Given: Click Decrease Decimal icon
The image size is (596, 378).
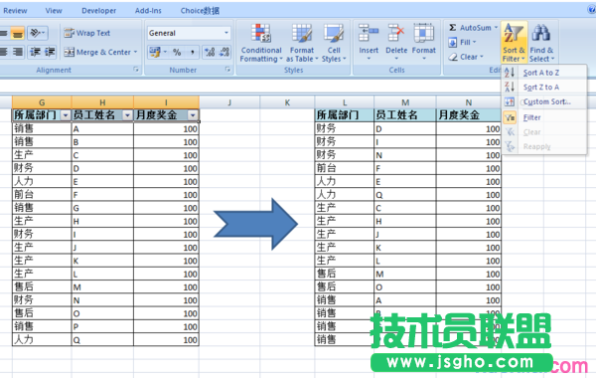Looking at the screenshot, I should click(x=224, y=52).
